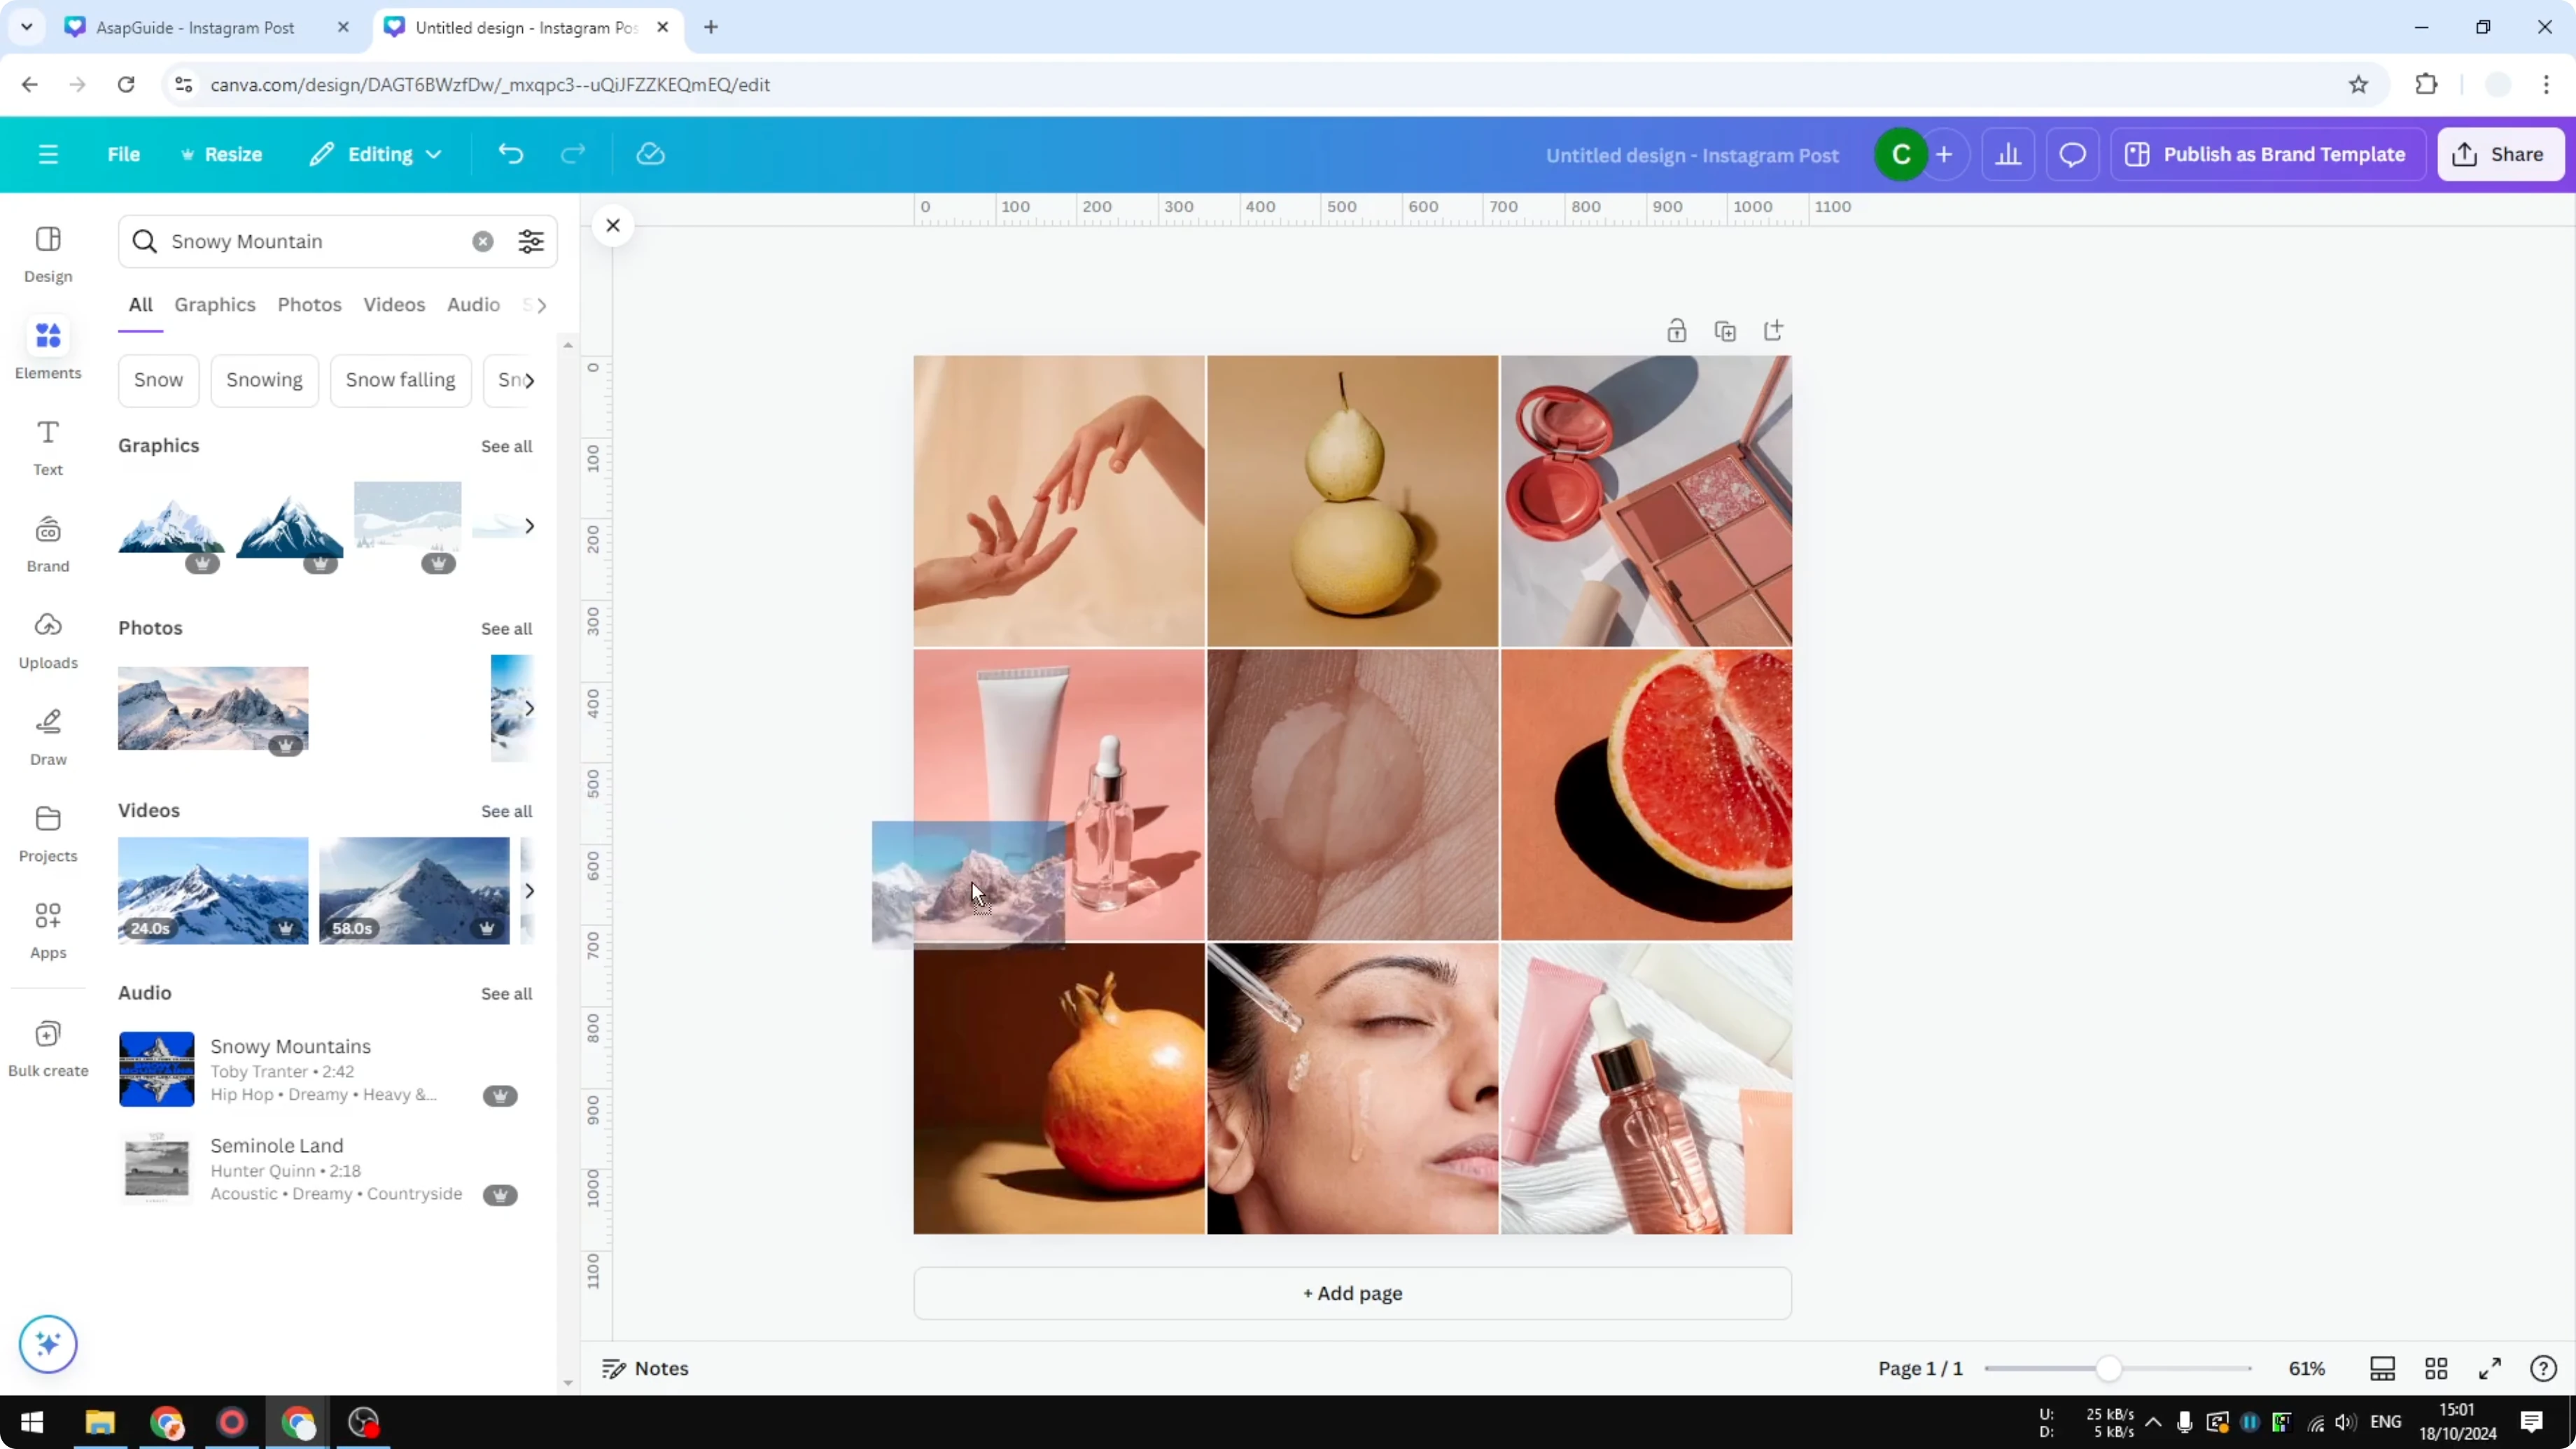Open the Uploads panel
The width and height of the screenshot is (2576, 1449).
coord(47,640)
